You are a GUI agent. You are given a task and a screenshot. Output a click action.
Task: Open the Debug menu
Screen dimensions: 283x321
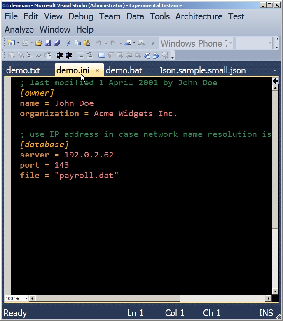tap(81, 16)
